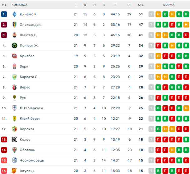Click the Колос team crest

click(14, 139)
